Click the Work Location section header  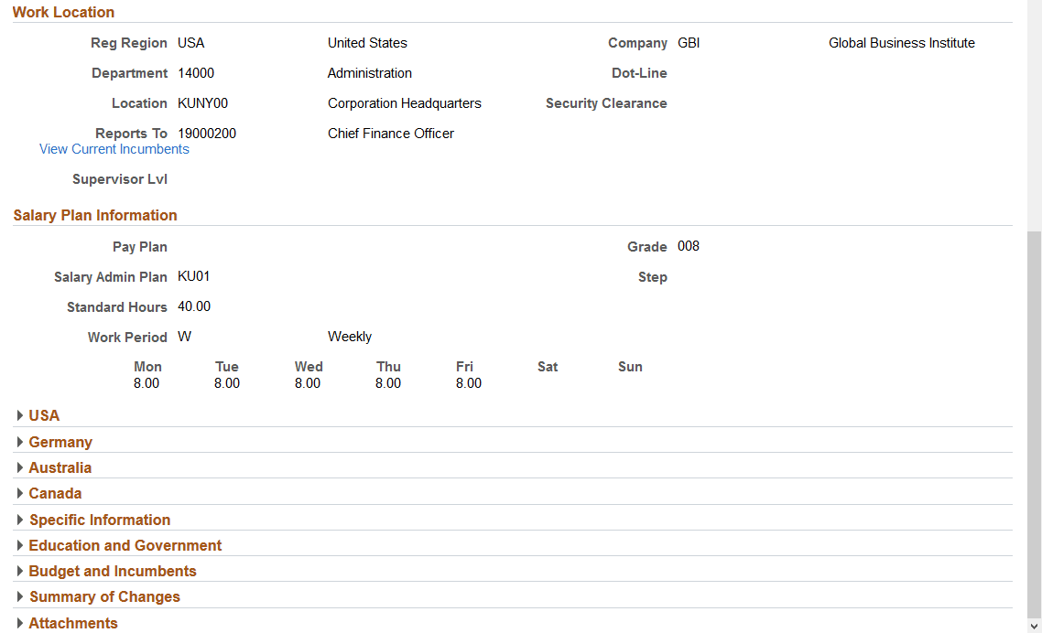click(63, 12)
